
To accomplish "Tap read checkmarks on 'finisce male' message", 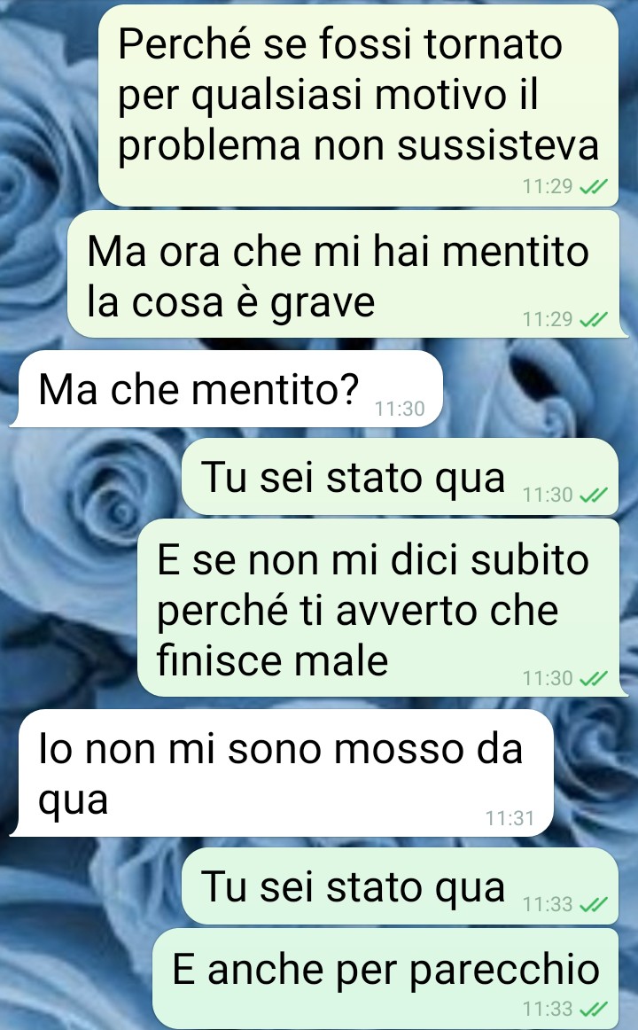I will pos(594,679).
